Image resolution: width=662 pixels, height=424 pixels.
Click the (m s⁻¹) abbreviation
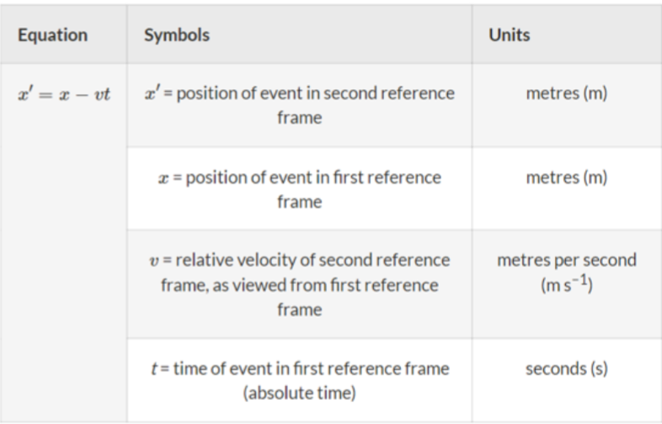(566, 284)
